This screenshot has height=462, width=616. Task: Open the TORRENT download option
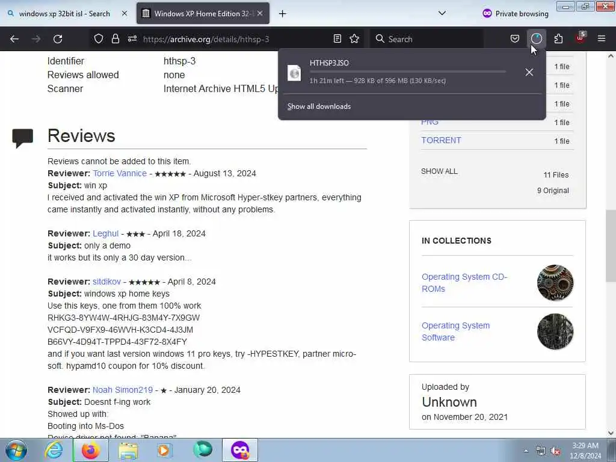click(x=441, y=140)
